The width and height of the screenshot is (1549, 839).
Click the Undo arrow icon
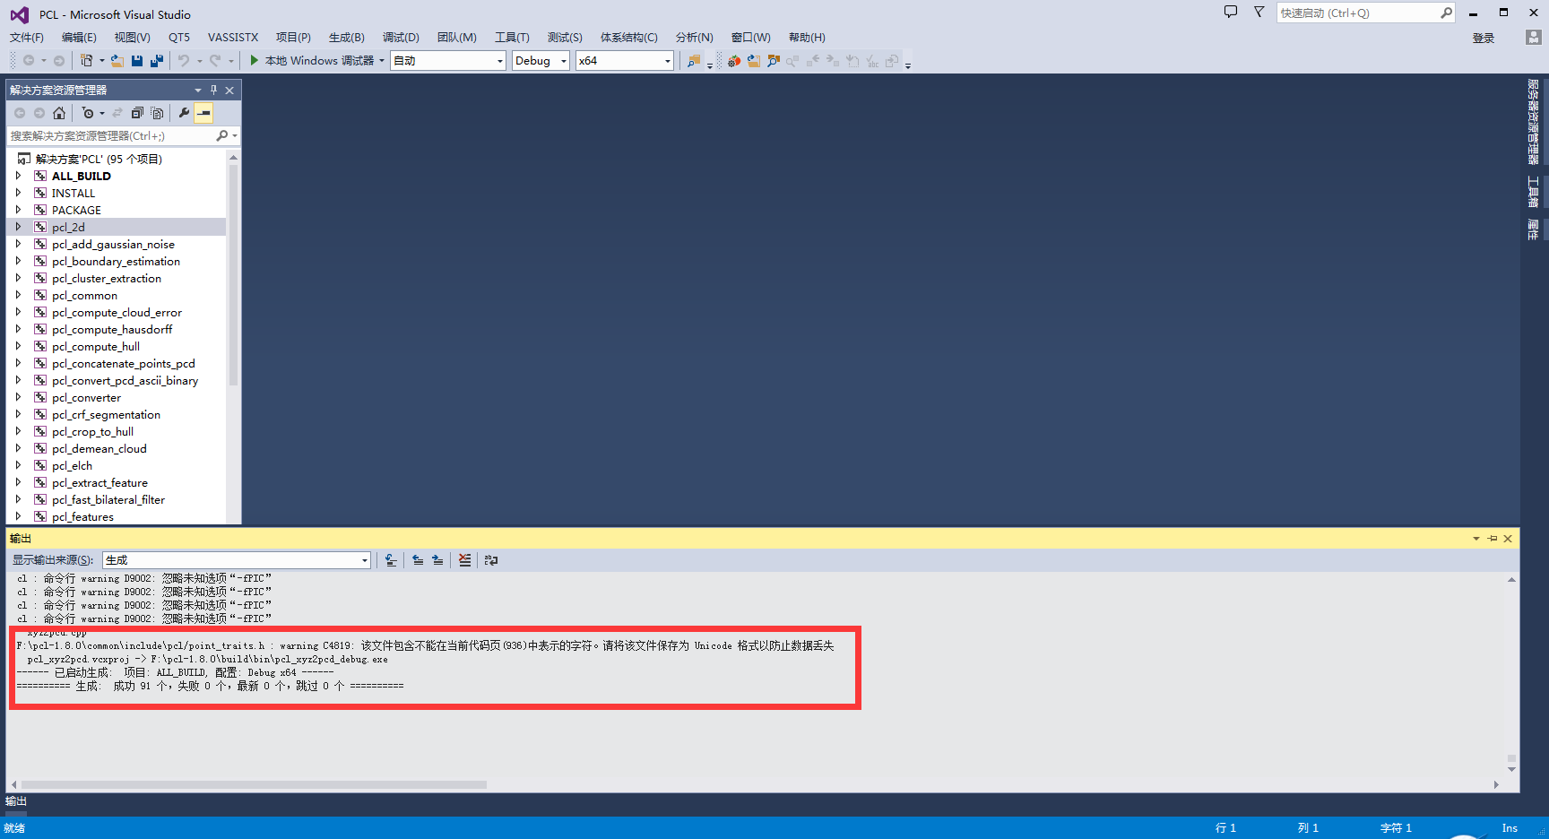click(184, 60)
